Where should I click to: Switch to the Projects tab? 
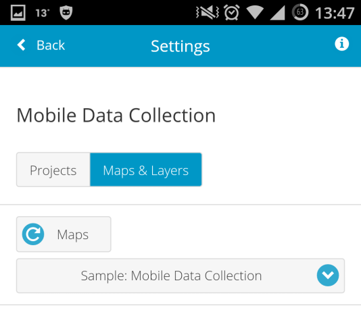click(53, 170)
